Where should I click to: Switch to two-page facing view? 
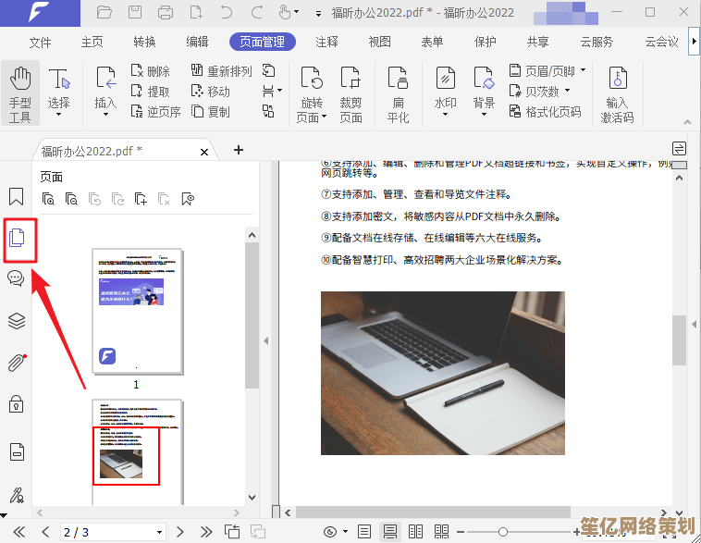point(416,532)
